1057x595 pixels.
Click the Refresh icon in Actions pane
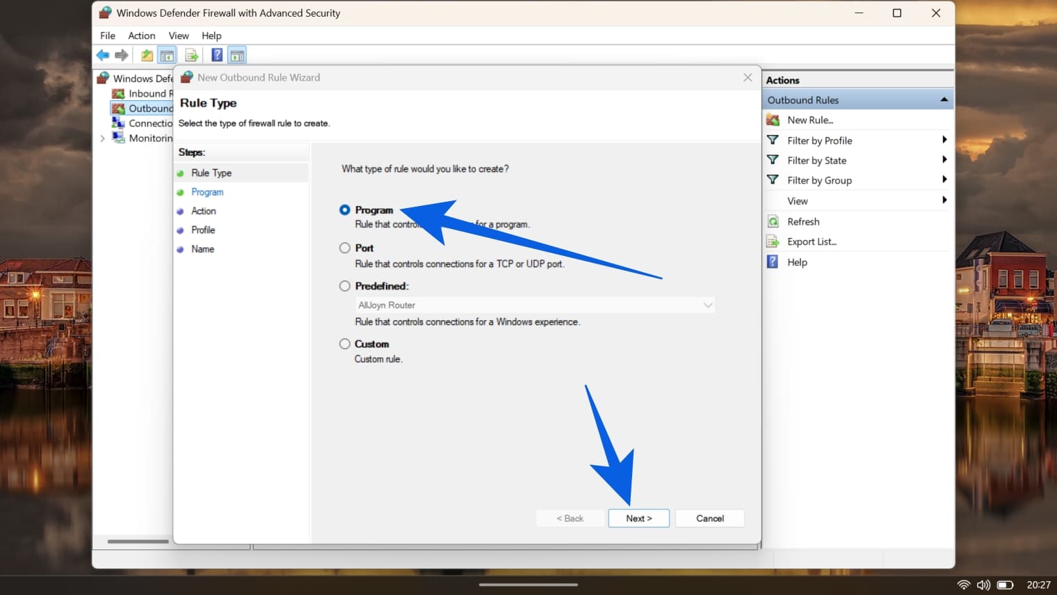point(773,221)
